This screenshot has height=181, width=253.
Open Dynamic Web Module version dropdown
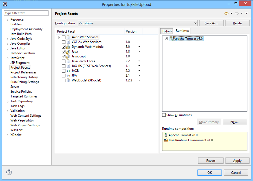coord(139,47)
